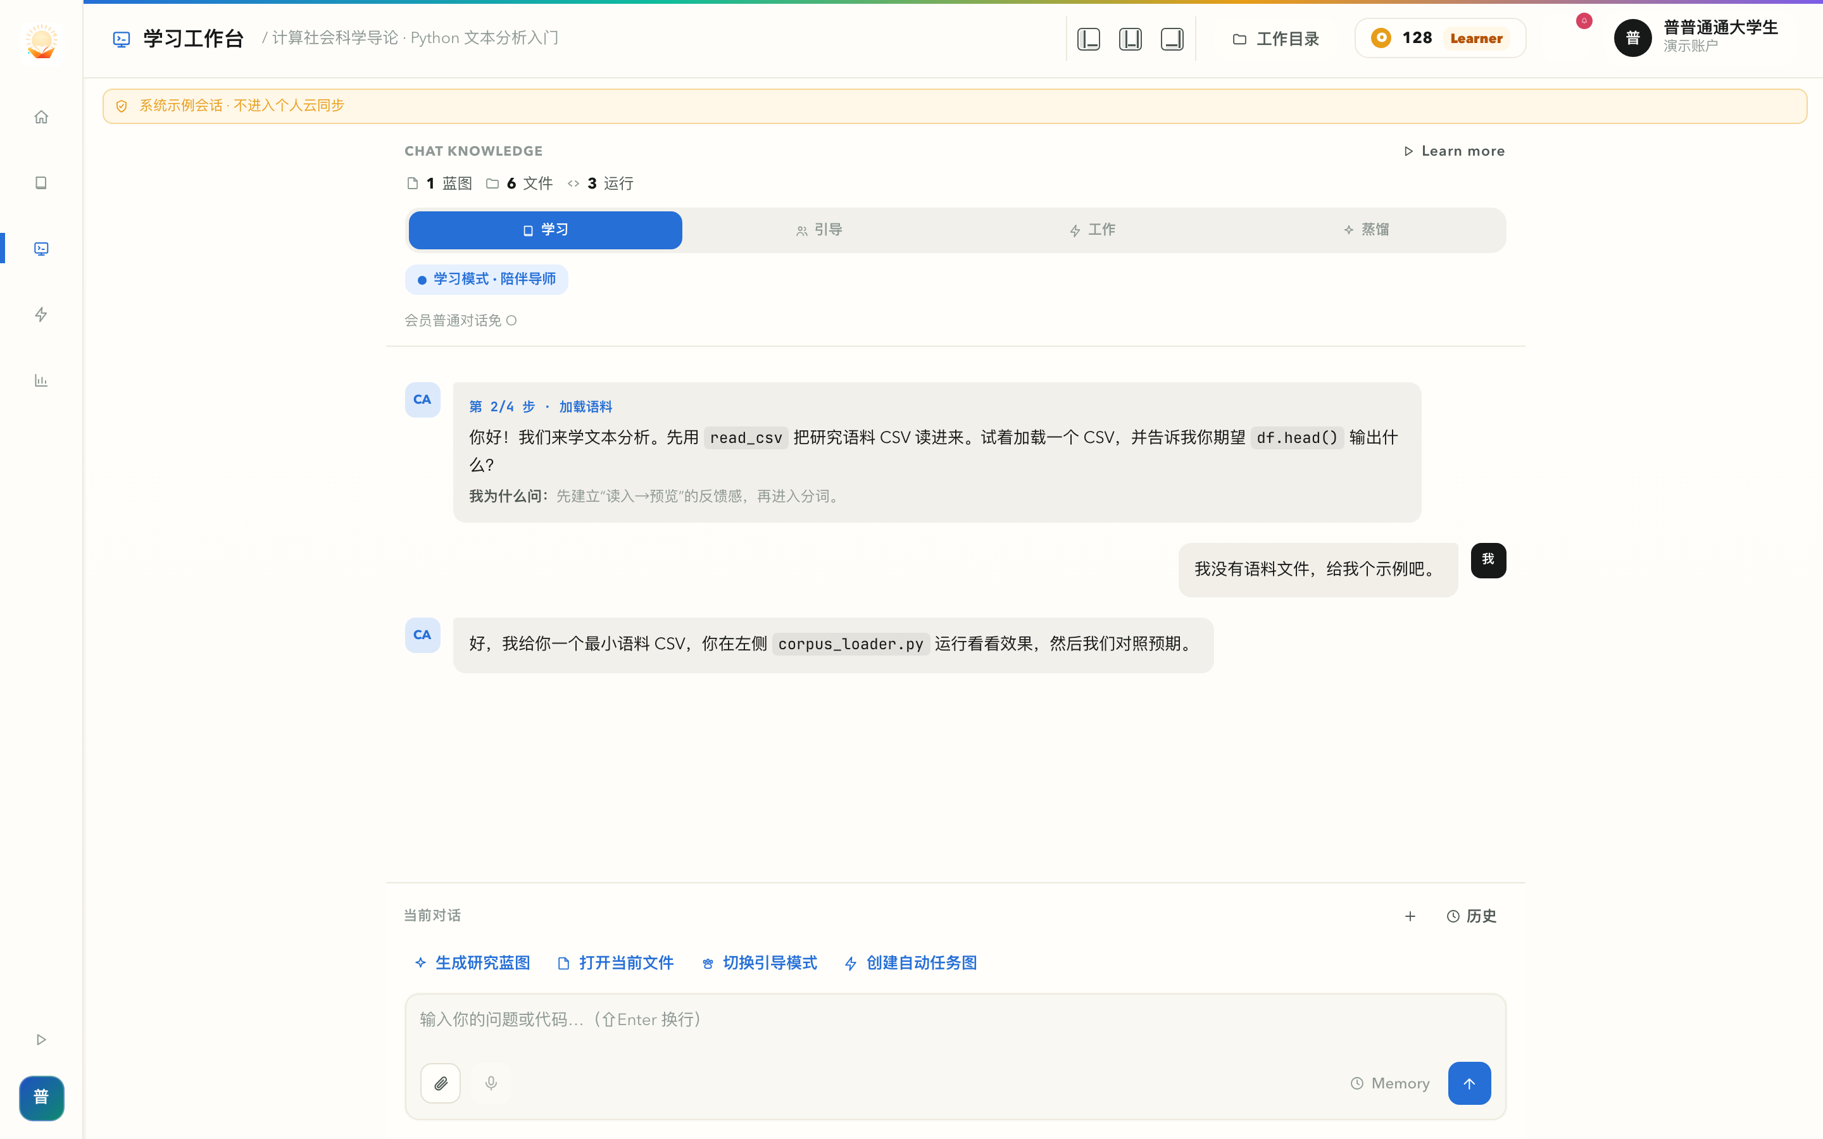Click the breadcrumb 计算社会科学导论 · Python 文本分析入门

click(x=415, y=38)
